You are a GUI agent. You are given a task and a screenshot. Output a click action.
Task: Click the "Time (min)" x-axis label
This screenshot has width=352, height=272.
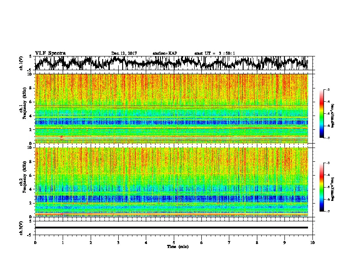pos(178,247)
